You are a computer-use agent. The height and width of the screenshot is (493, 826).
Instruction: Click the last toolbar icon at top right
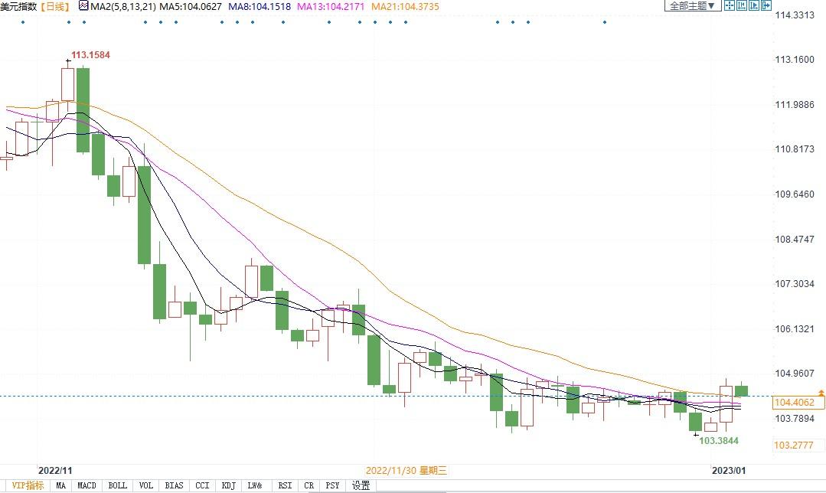click(x=766, y=6)
